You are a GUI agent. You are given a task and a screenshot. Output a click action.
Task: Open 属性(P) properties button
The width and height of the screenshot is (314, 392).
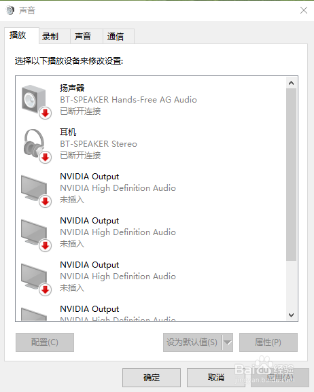click(268, 342)
